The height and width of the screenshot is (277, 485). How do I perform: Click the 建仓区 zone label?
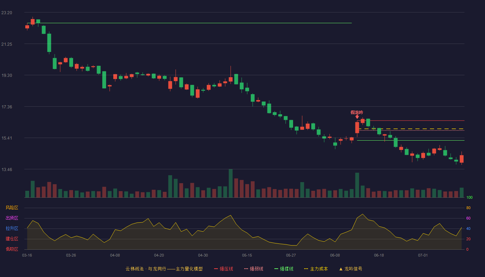click(x=12, y=239)
